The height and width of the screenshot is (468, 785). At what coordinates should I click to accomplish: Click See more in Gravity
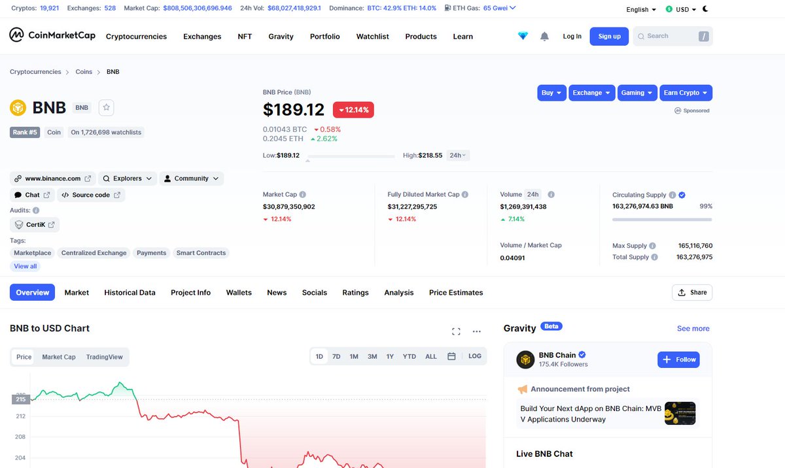(x=693, y=329)
